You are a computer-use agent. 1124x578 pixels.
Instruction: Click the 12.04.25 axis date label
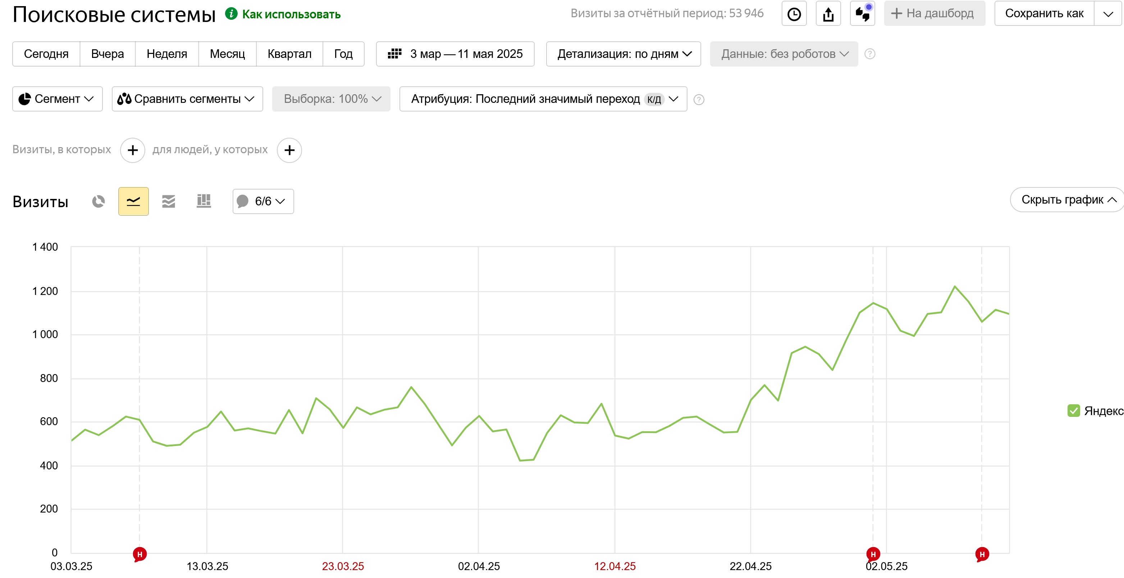pyautogui.click(x=614, y=566)
